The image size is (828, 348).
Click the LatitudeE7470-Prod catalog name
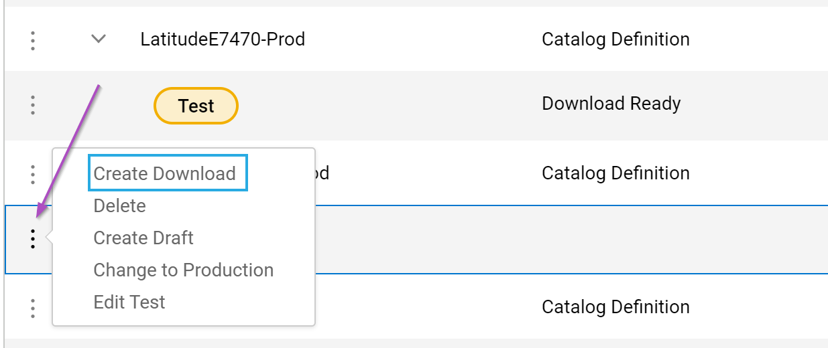(x=223, y=39)
